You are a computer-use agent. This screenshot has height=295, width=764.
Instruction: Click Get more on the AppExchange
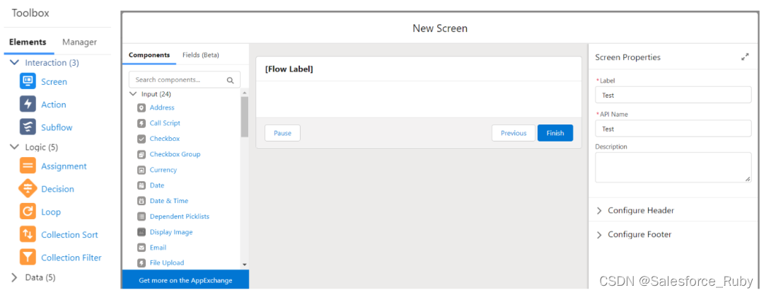pos(185,280)
